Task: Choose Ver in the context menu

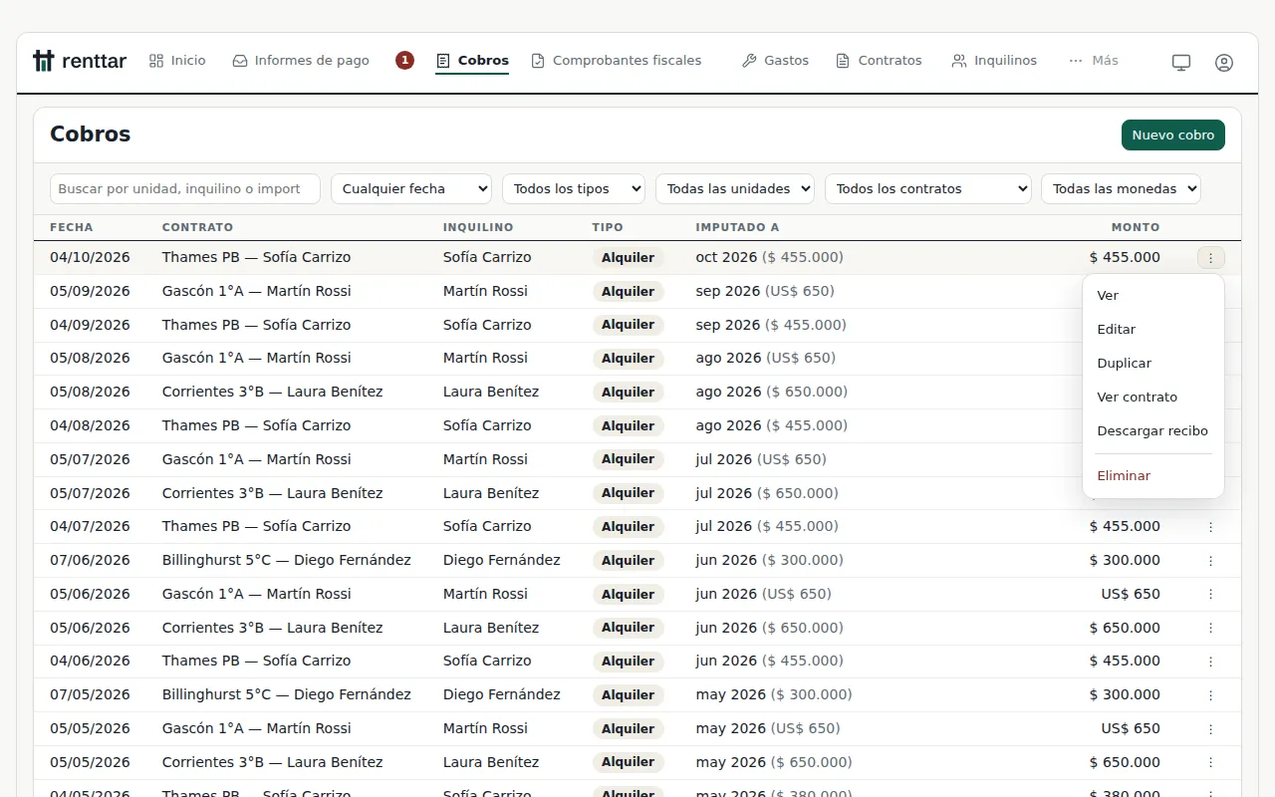Action: coord(1153,296)
